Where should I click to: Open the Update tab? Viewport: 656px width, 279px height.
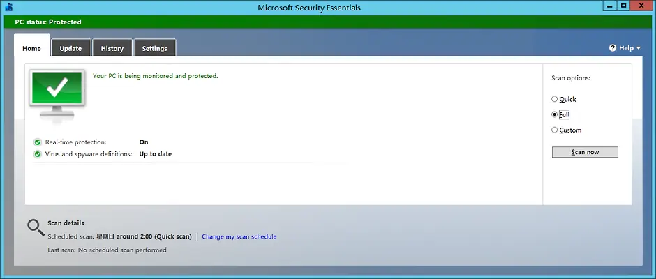coord(70,49)
